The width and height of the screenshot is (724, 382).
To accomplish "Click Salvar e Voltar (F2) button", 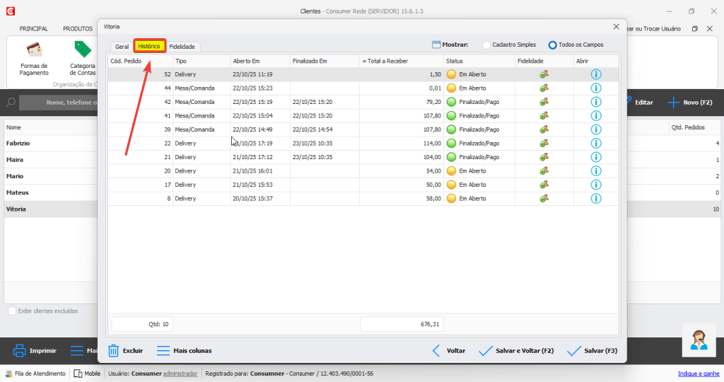I will tap(516, 350).
